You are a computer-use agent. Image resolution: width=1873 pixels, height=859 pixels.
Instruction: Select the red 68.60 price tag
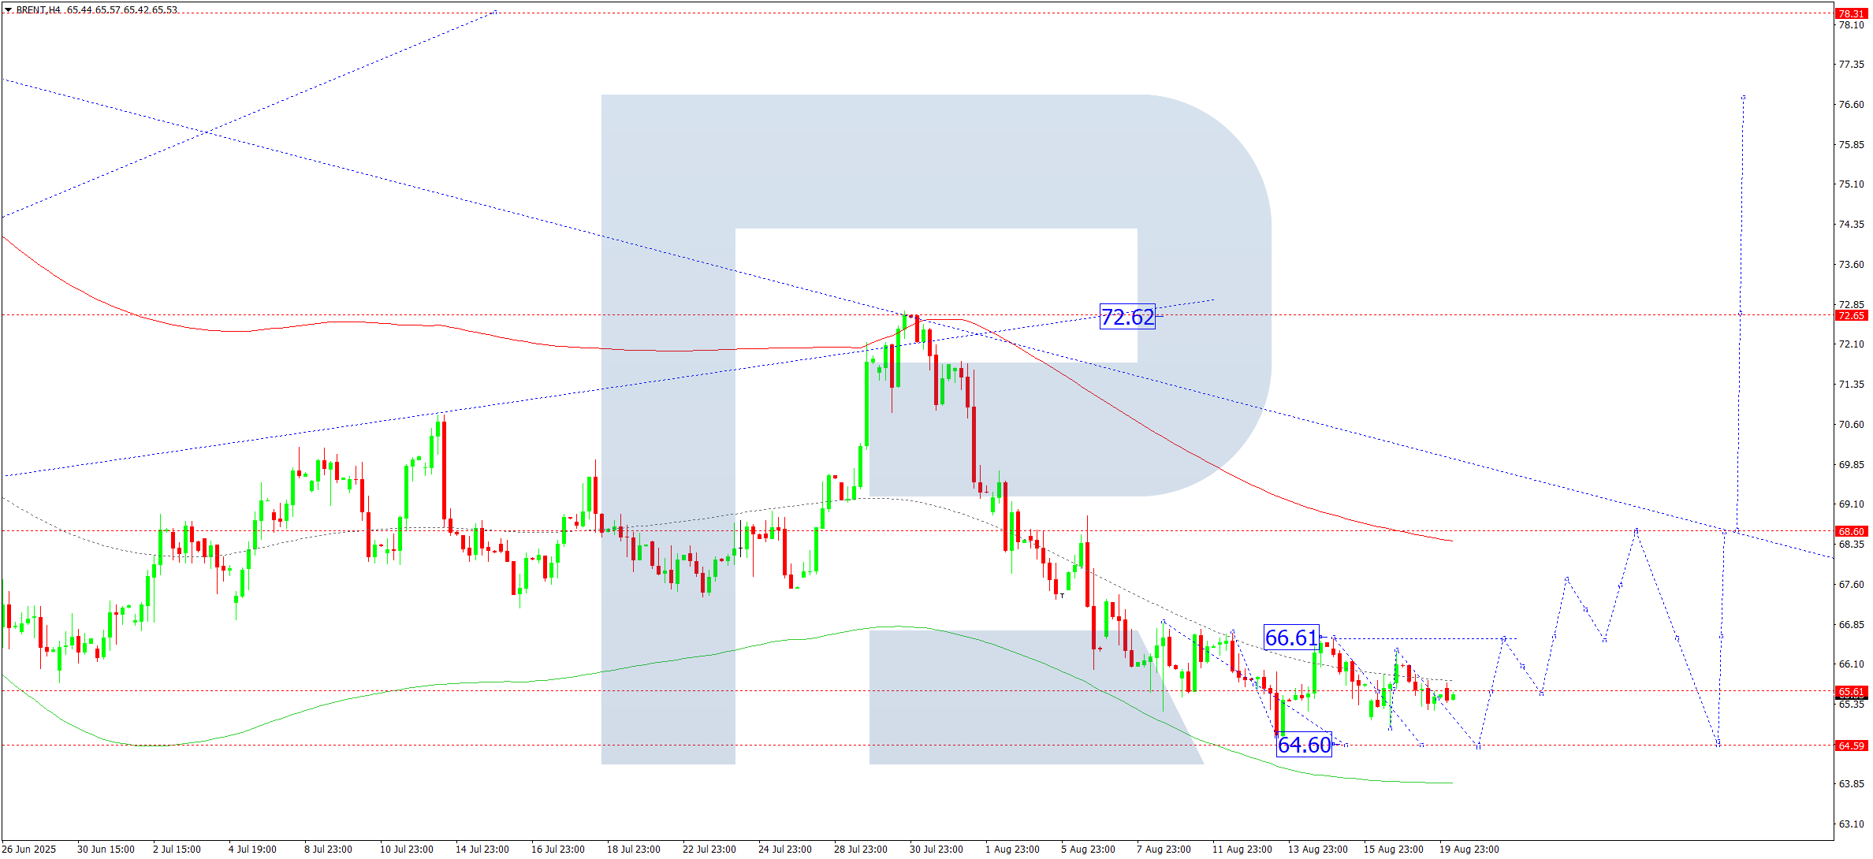point(1851,532)
